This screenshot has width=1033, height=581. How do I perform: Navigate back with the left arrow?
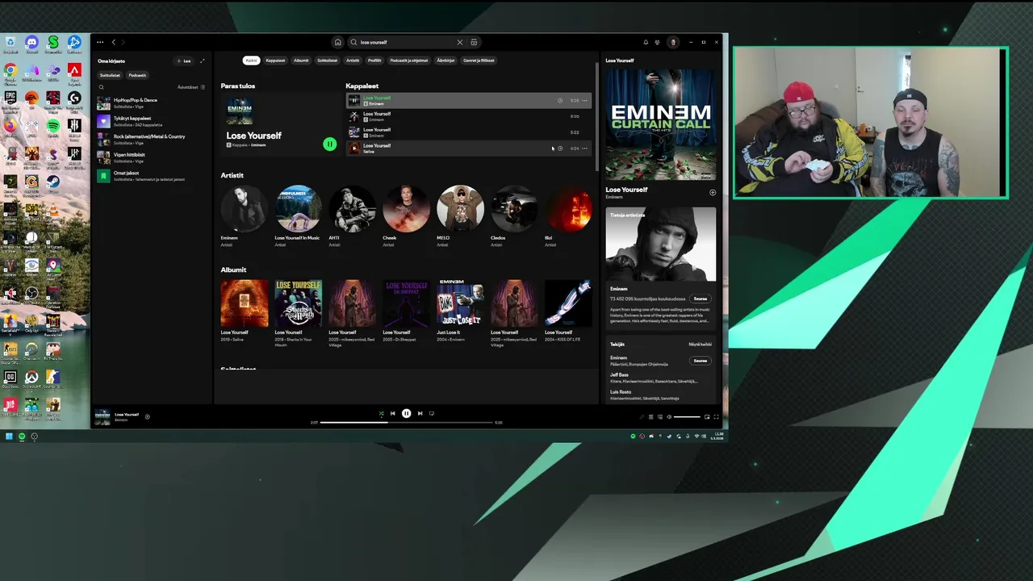114,42
